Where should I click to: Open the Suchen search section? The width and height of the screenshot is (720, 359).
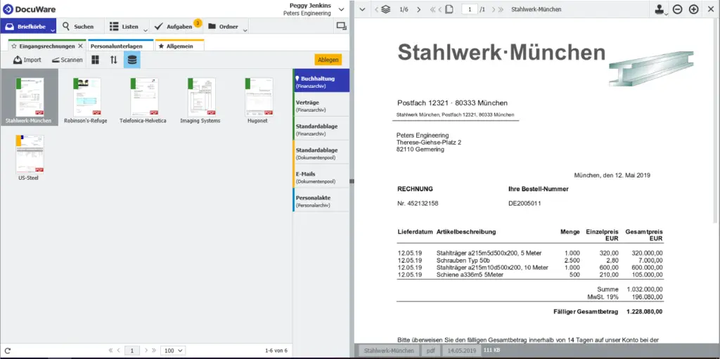[x=78, y=27]
